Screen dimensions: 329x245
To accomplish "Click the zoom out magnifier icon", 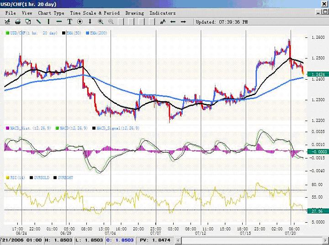I will (x=111, y=21).
